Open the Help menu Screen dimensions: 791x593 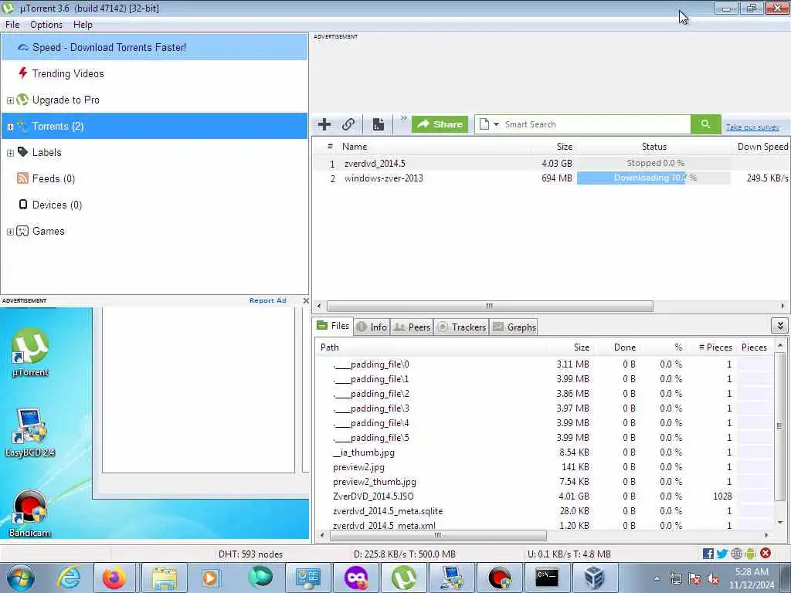click(x=83, y=25)
